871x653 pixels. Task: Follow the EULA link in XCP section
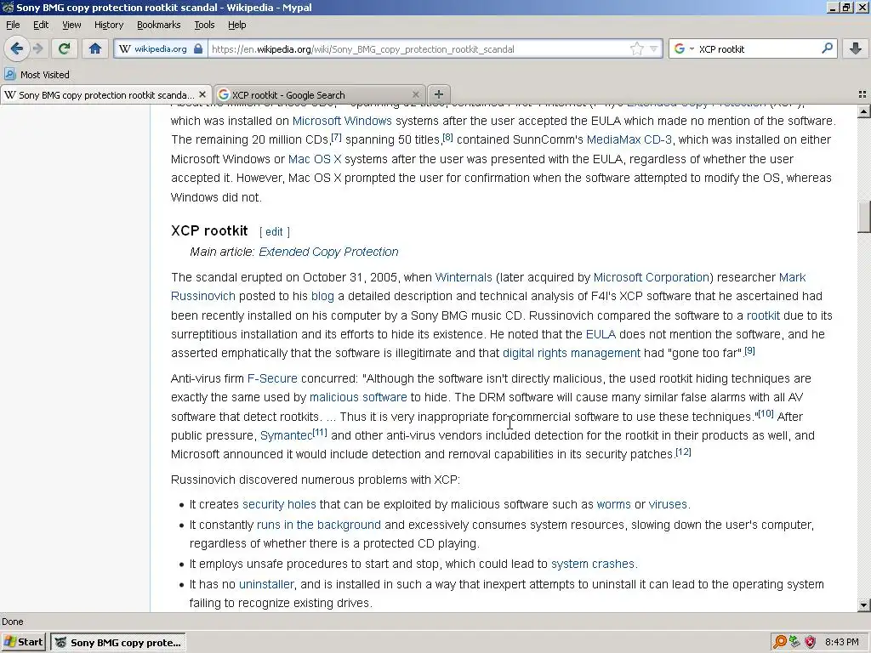coord(601,334)
